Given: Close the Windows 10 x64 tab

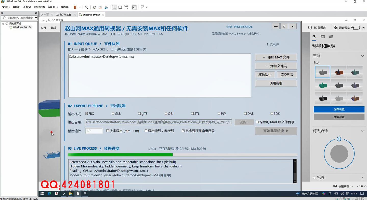Looking at the screenshot, I should (x=103, y=15).
